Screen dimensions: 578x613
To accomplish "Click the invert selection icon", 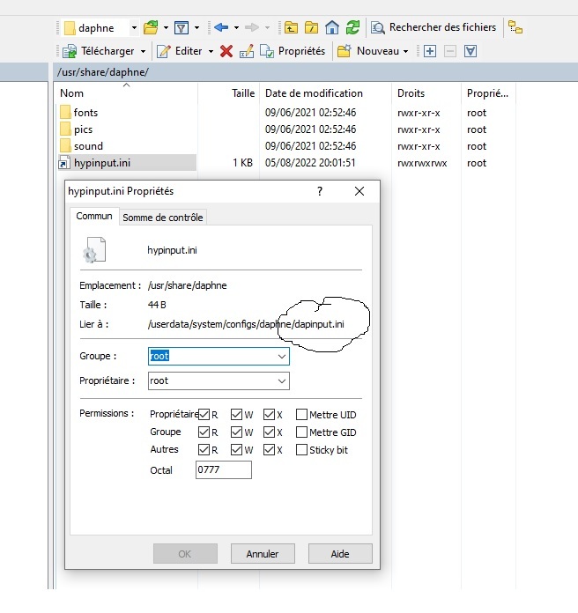I will [471, 51].
